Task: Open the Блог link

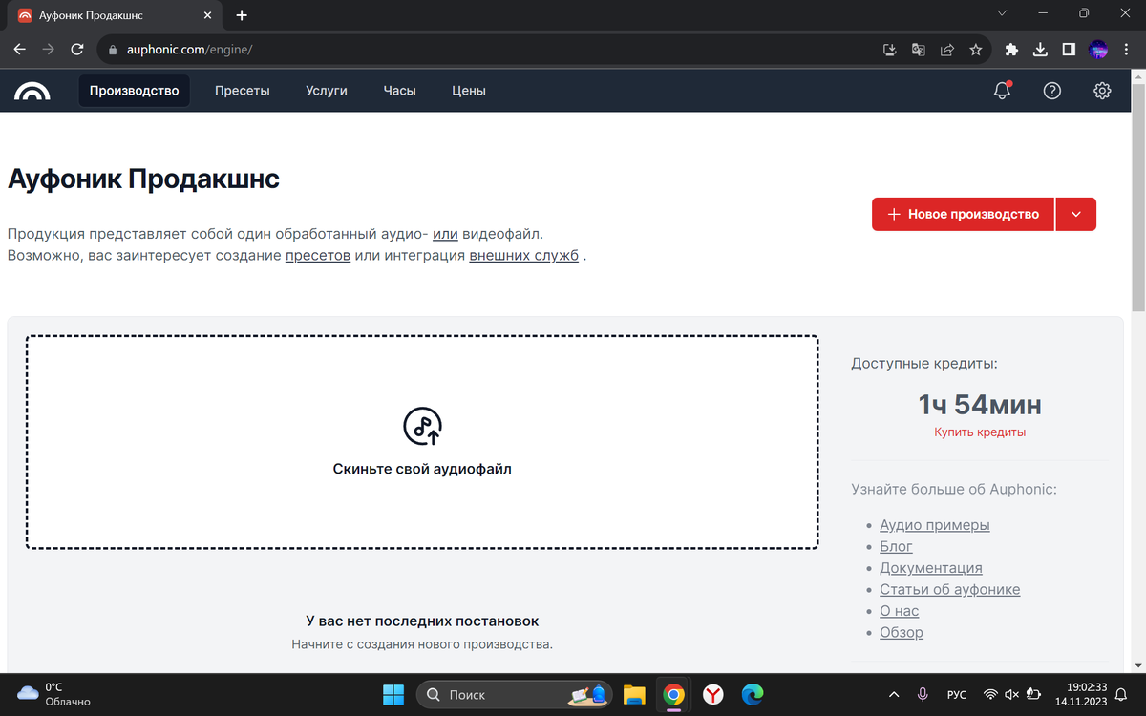Action: (x=896, y=546)
